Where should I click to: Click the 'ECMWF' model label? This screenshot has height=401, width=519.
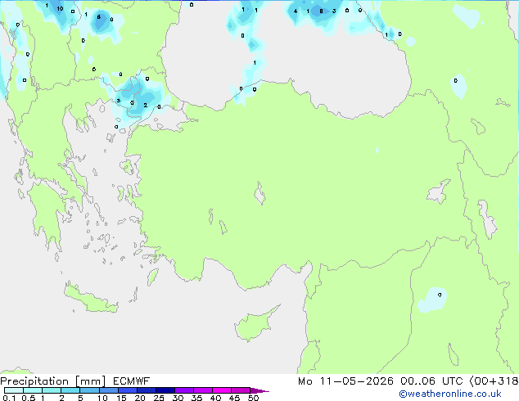click(x=132, y=381)
